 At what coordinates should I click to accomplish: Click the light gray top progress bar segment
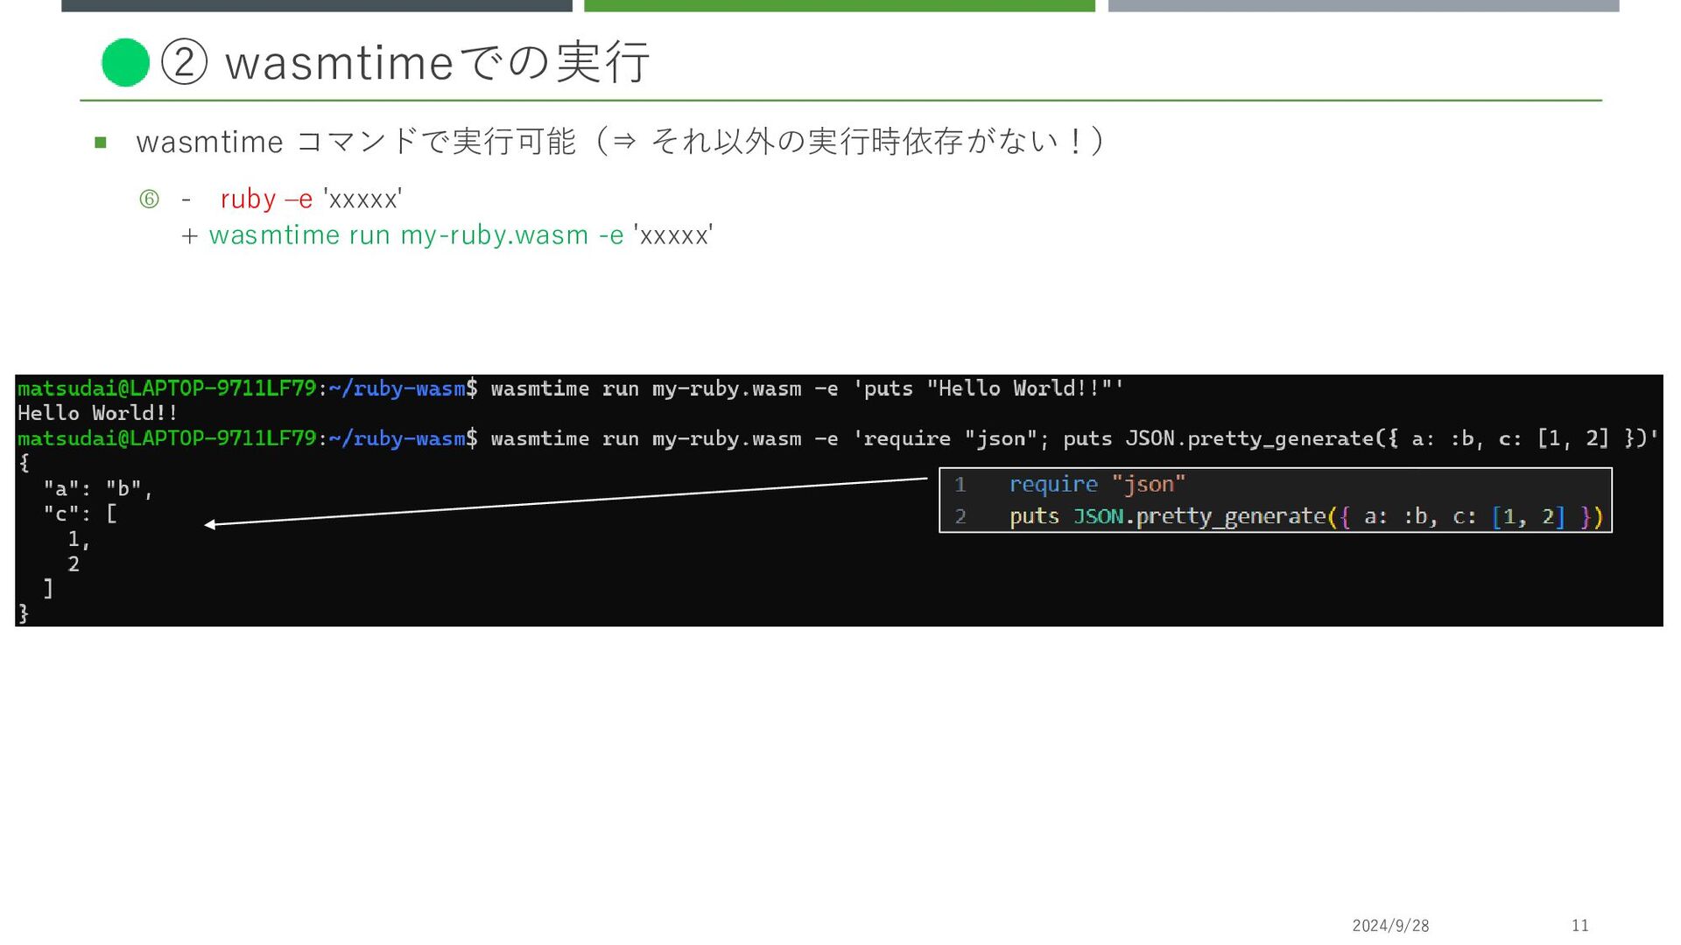(x=1362, y=5)
